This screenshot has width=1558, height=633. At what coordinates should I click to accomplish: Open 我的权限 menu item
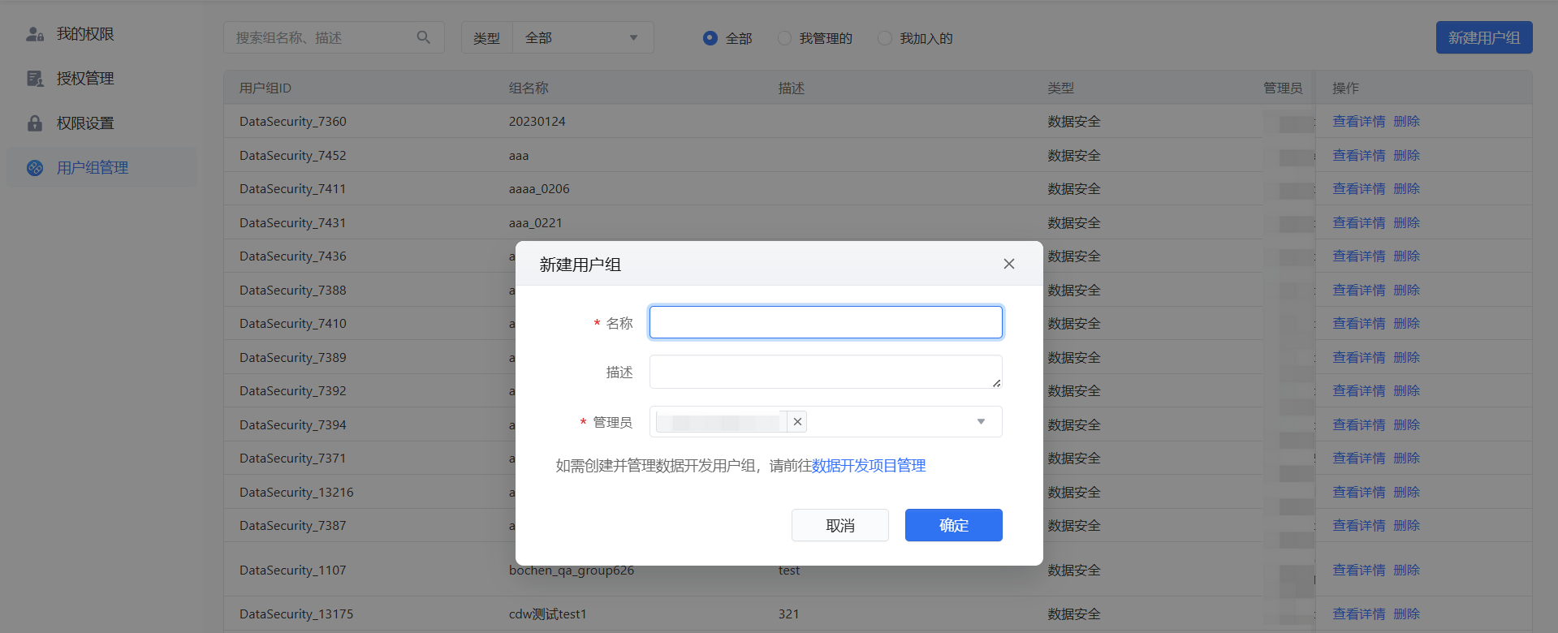click(x=85, y=34)
